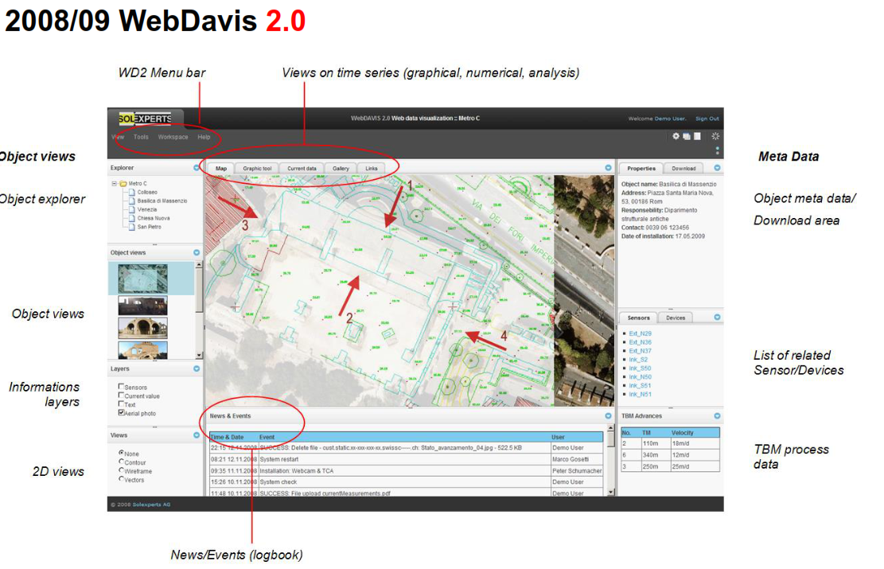Open the Workspace menu
Image resolution: width=884 pixels, height=569 pixels.
[x=173, y=137]
